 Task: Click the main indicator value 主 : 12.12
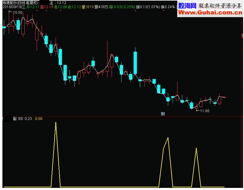pyautogui.click(x=57, y=3)
